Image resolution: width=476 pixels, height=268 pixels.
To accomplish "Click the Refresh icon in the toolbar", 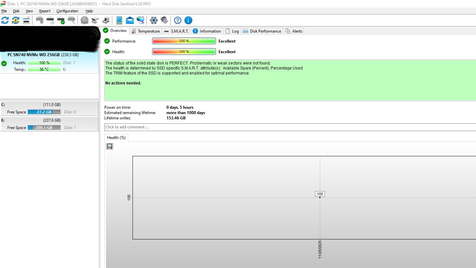I will tap(5, 20).
